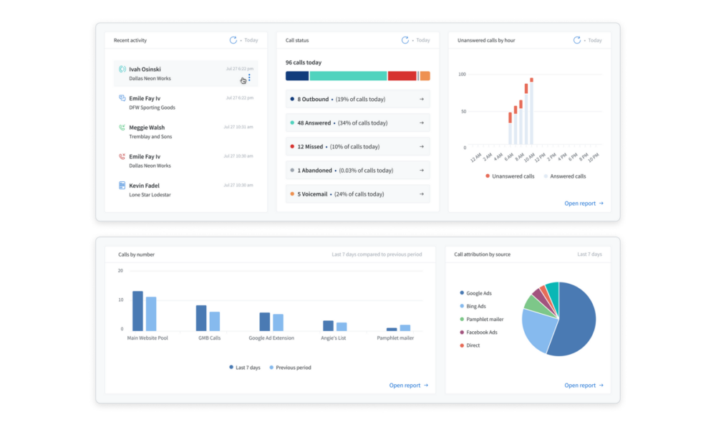Screen dimensions: 716x430
Task: Click the red Missed segment of status bar
Action: click(x=402, y=76)
